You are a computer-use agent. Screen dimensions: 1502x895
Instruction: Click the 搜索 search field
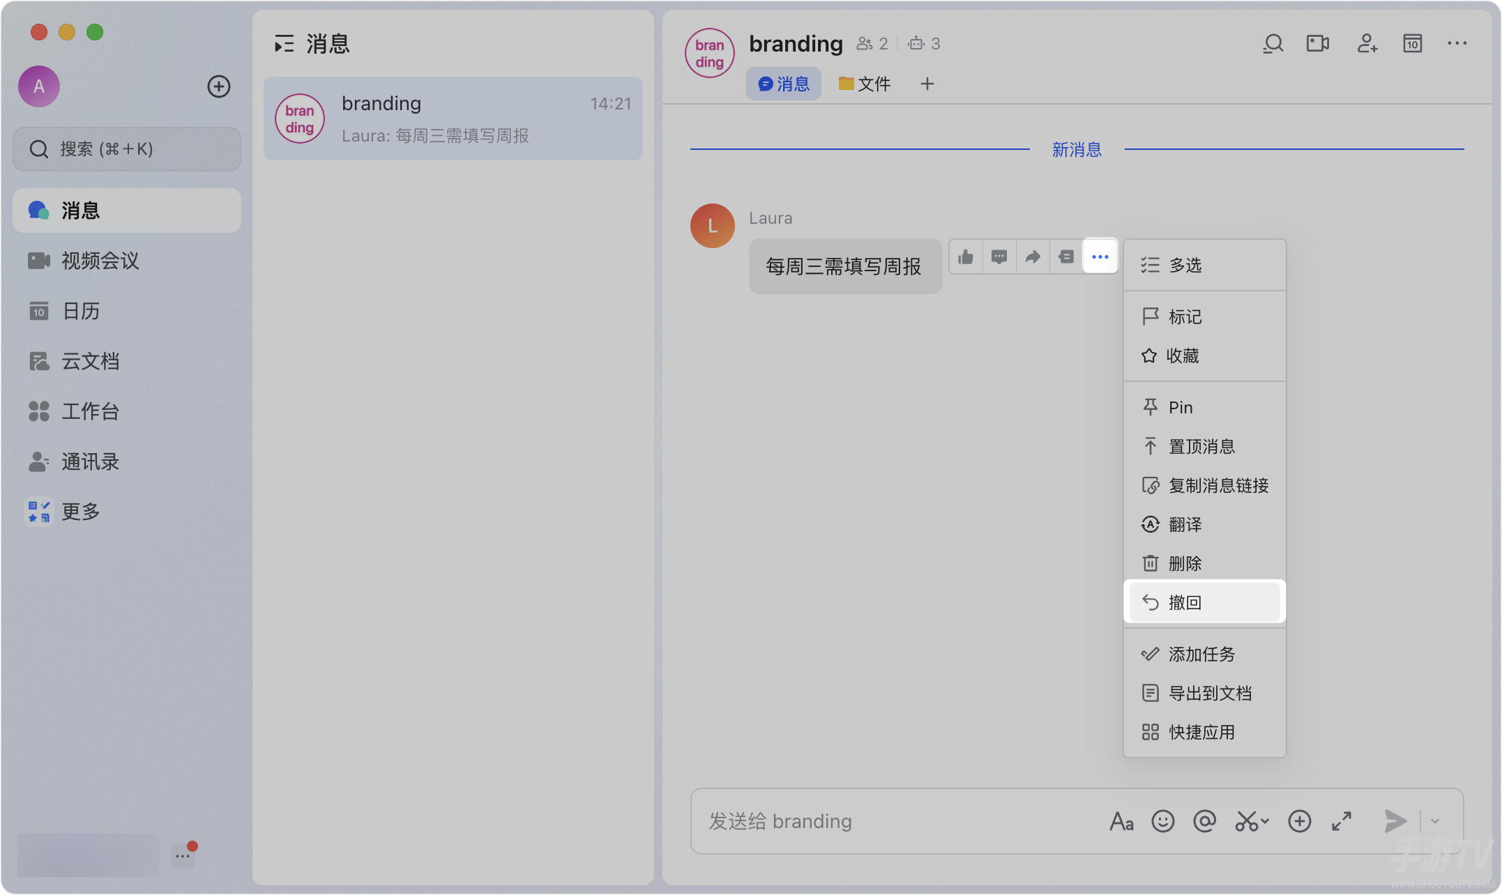[x=127, y=149]
